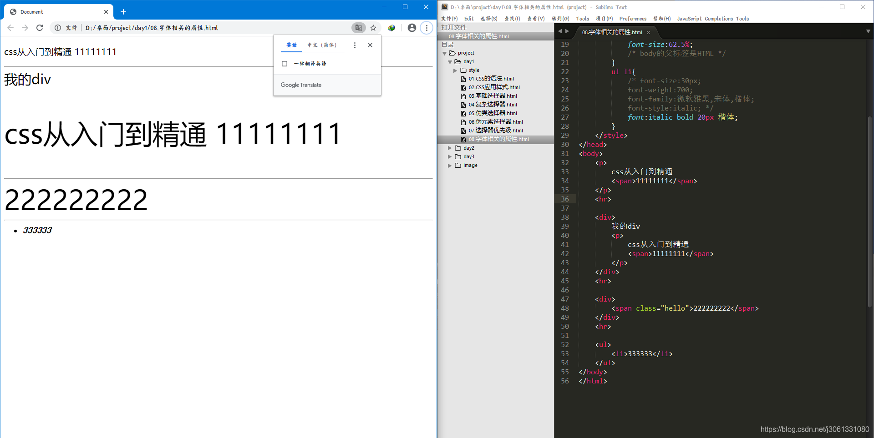Expand the day3 folder
This screenshot has width=874, height=438.
click(450, 157)
